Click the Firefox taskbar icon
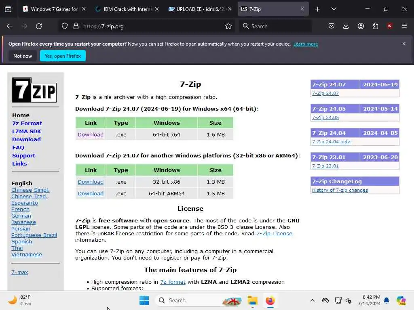Image resolution: width=414 pixels, height=310 pixels. (x=270, y=300)
